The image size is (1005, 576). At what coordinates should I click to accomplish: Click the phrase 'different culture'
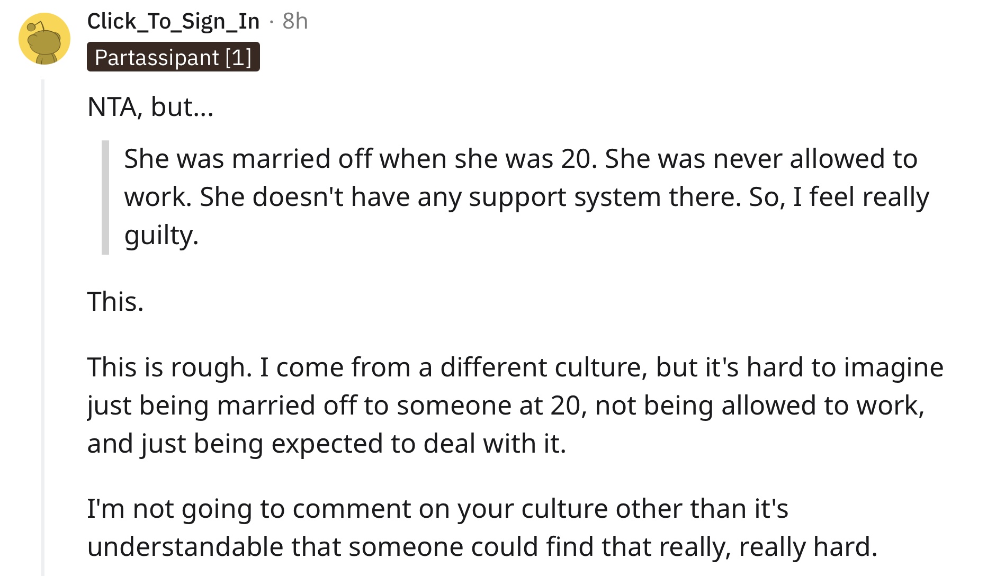tap(541, 367)
